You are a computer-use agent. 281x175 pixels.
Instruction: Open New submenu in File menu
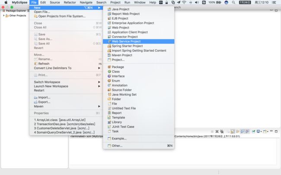(66, 8)
